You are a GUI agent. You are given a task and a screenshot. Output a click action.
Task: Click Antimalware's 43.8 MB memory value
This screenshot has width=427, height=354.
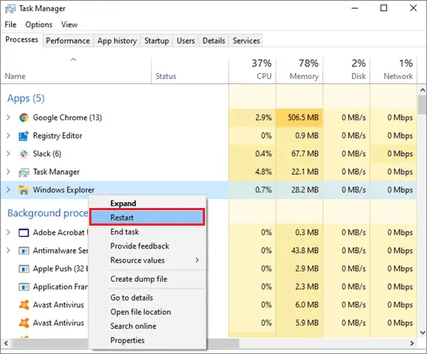305,251
